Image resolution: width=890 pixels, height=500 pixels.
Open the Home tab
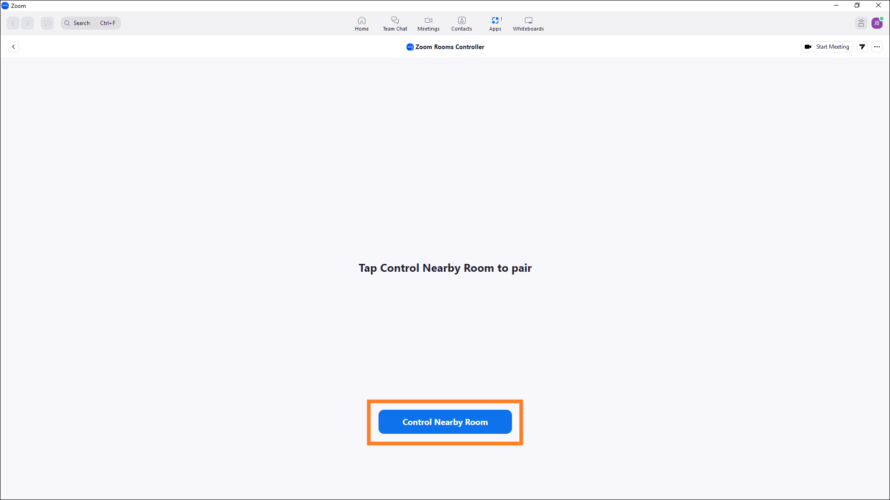(362, 24)
